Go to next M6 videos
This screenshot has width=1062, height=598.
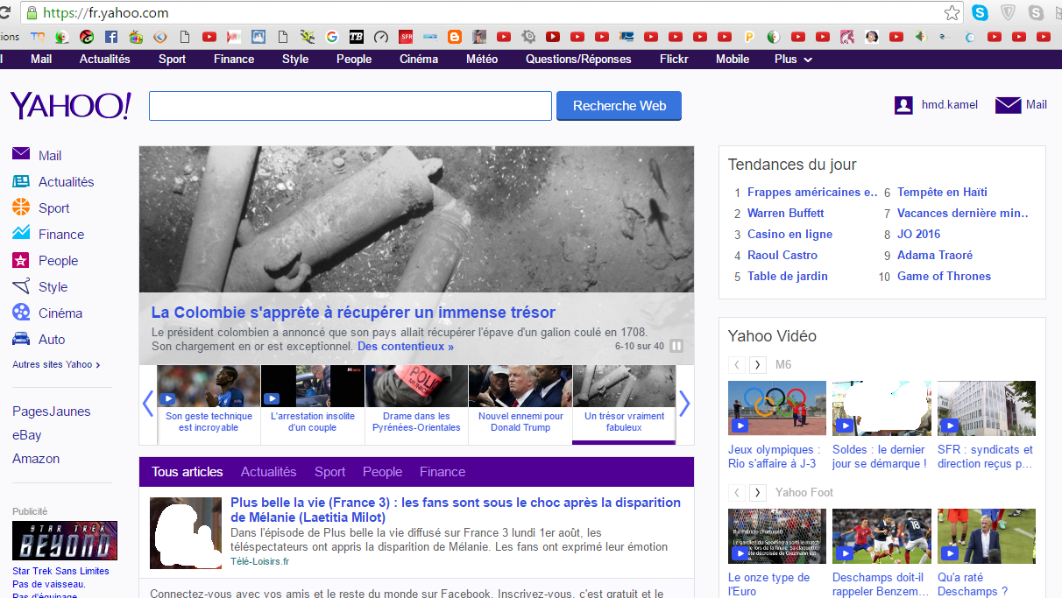(758, 364)
